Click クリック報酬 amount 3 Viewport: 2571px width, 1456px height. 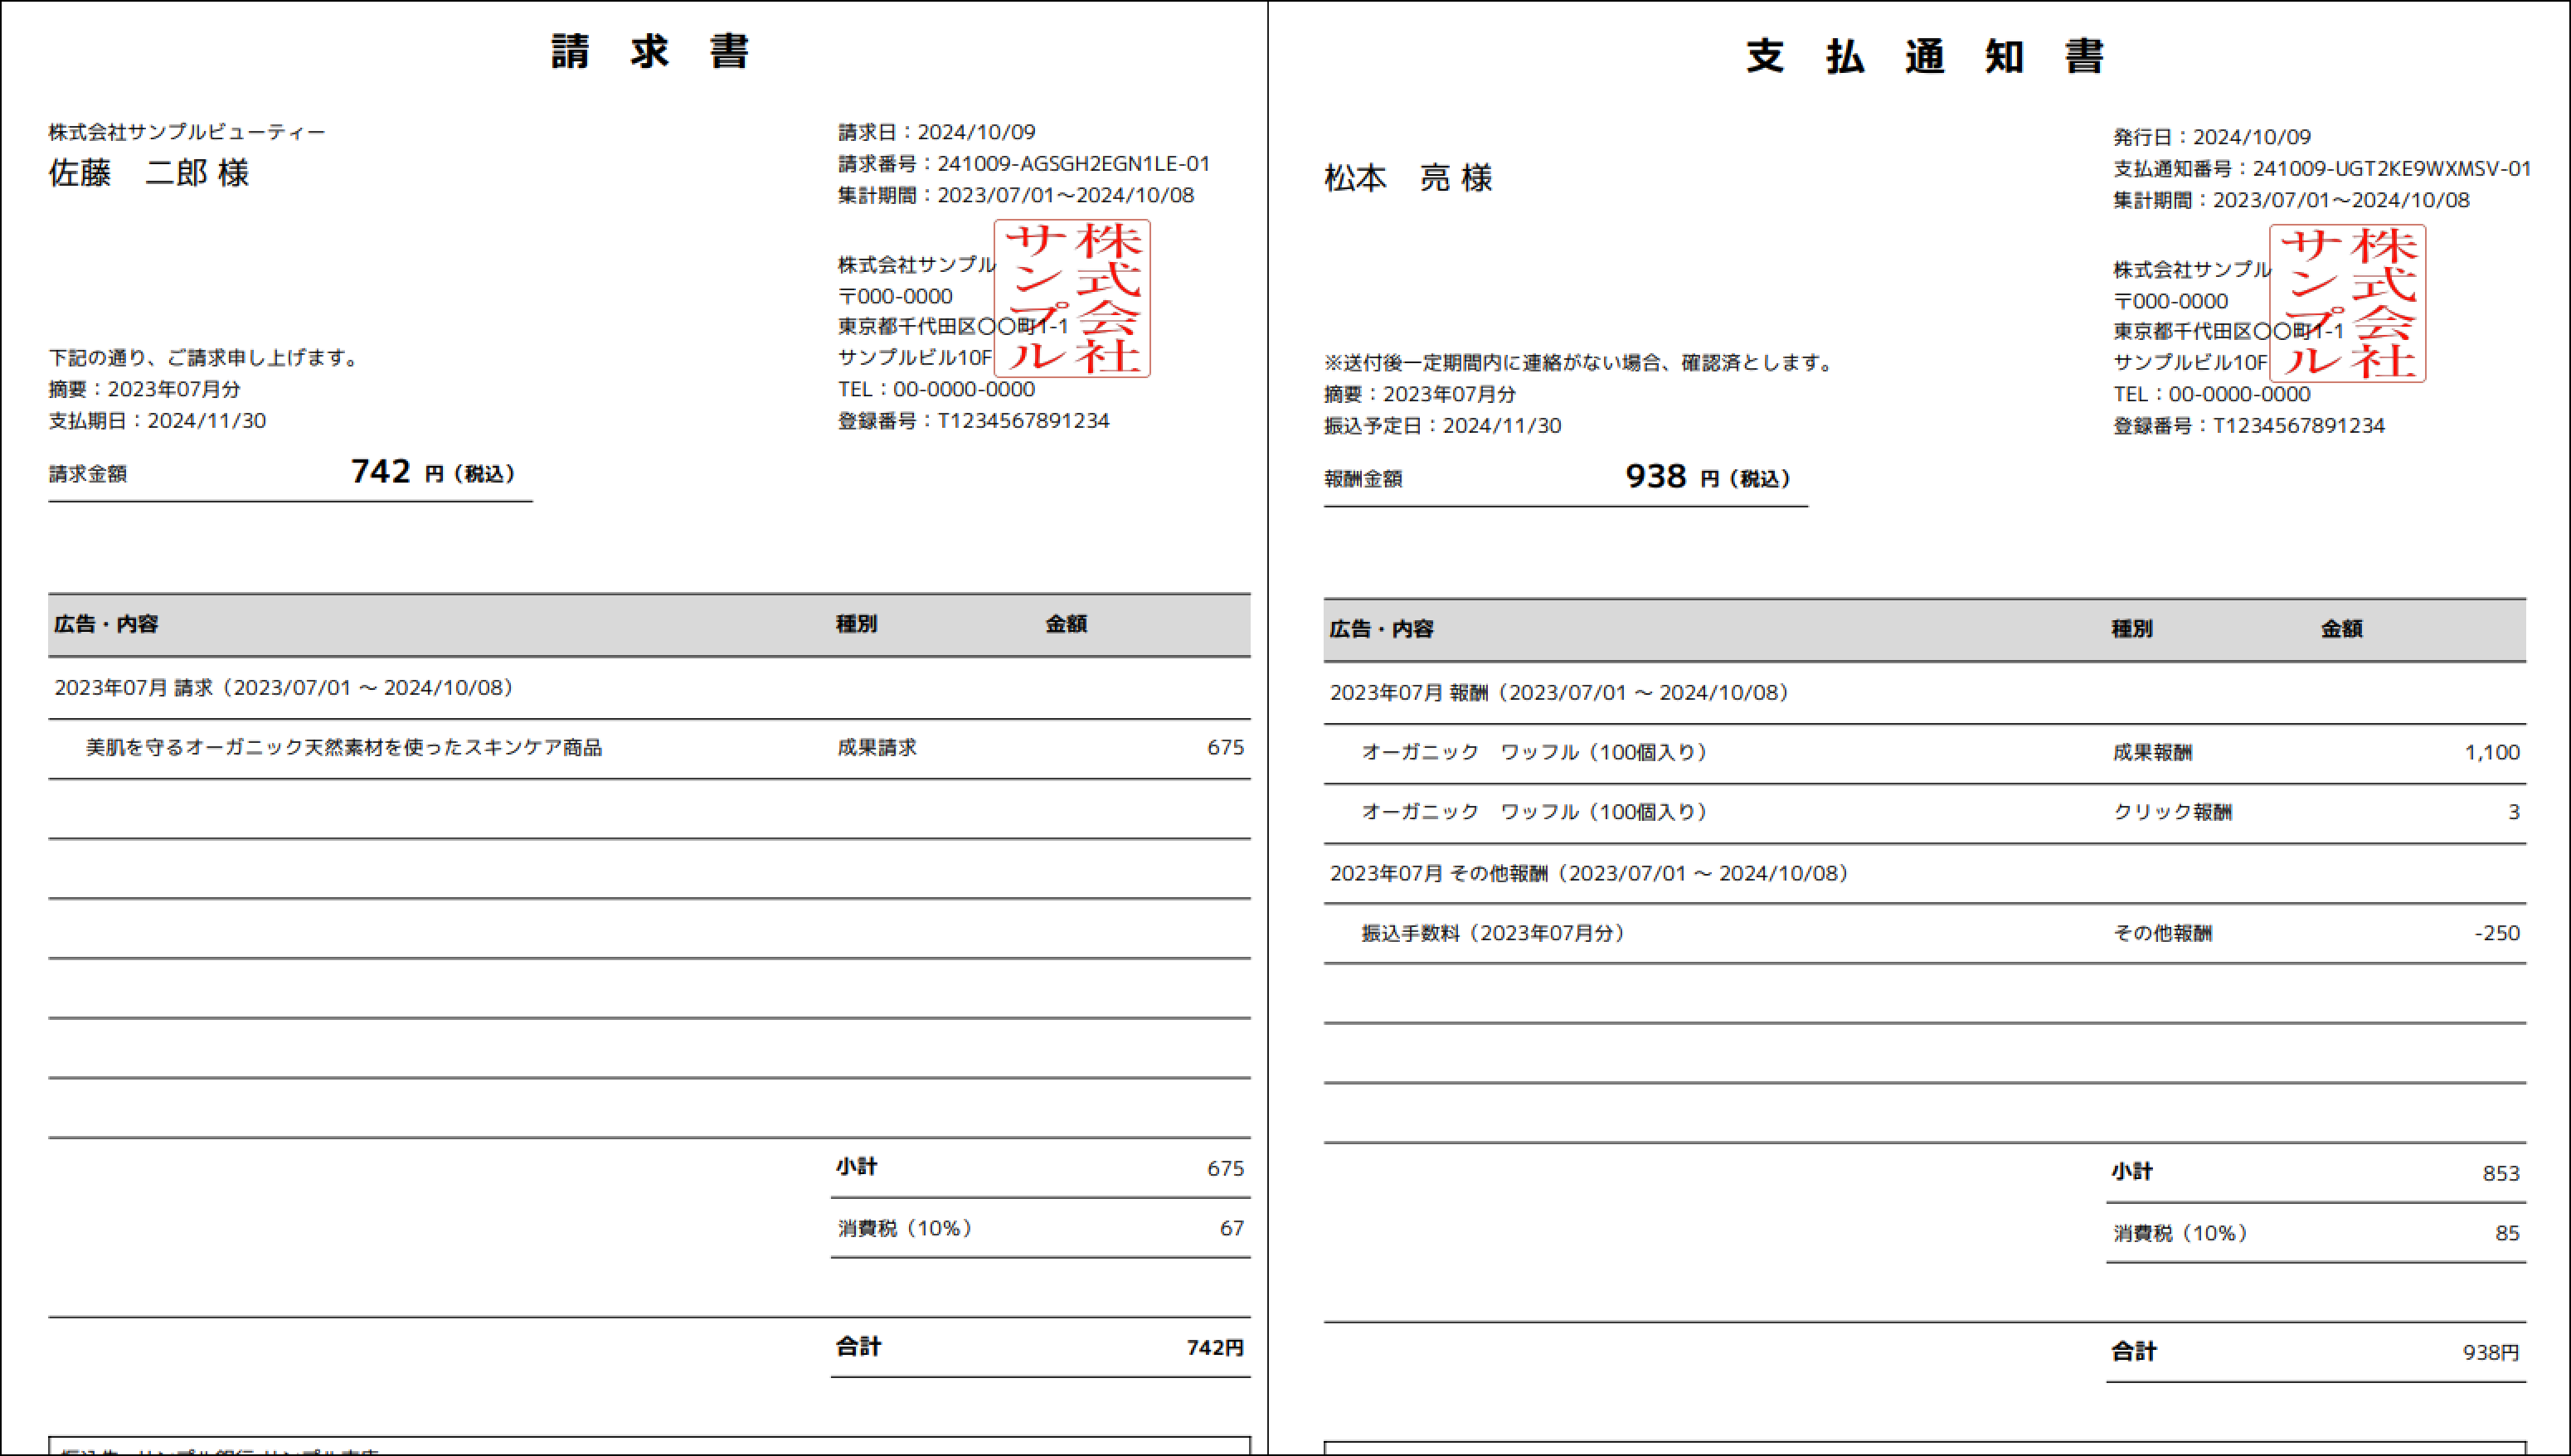click(x=2513, y=812)
